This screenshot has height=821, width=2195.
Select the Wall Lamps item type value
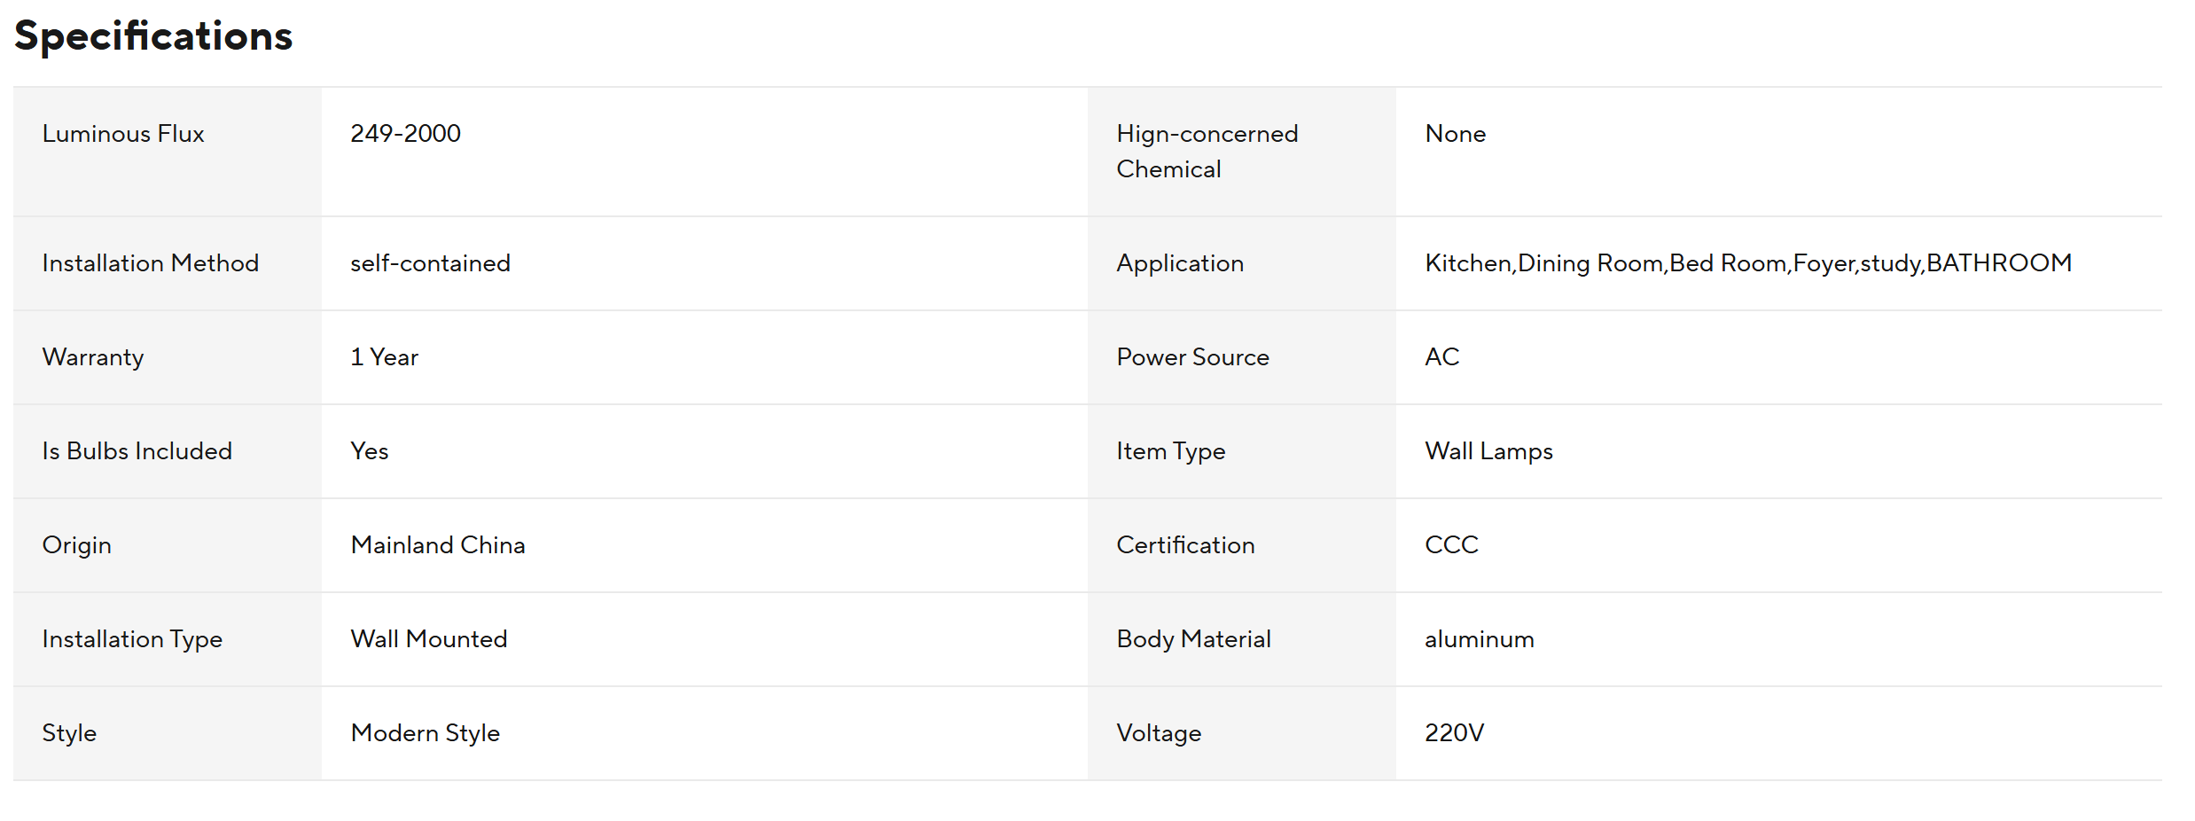1489,451
